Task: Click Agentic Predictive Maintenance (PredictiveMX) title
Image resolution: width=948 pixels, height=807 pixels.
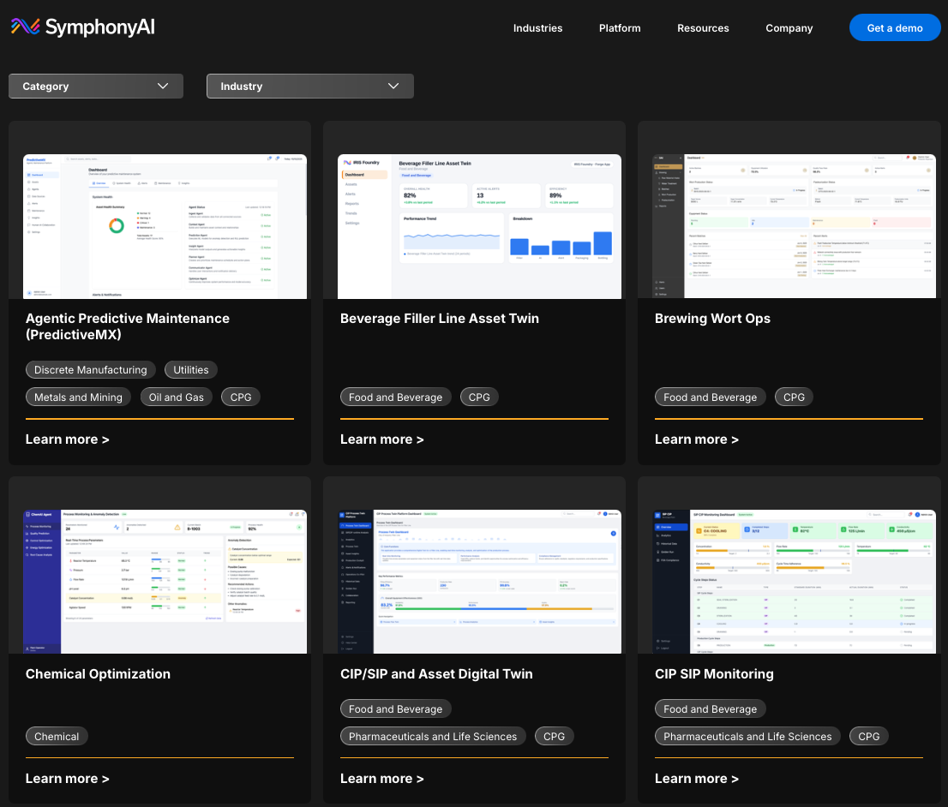Action: click(x=128, y=326)
